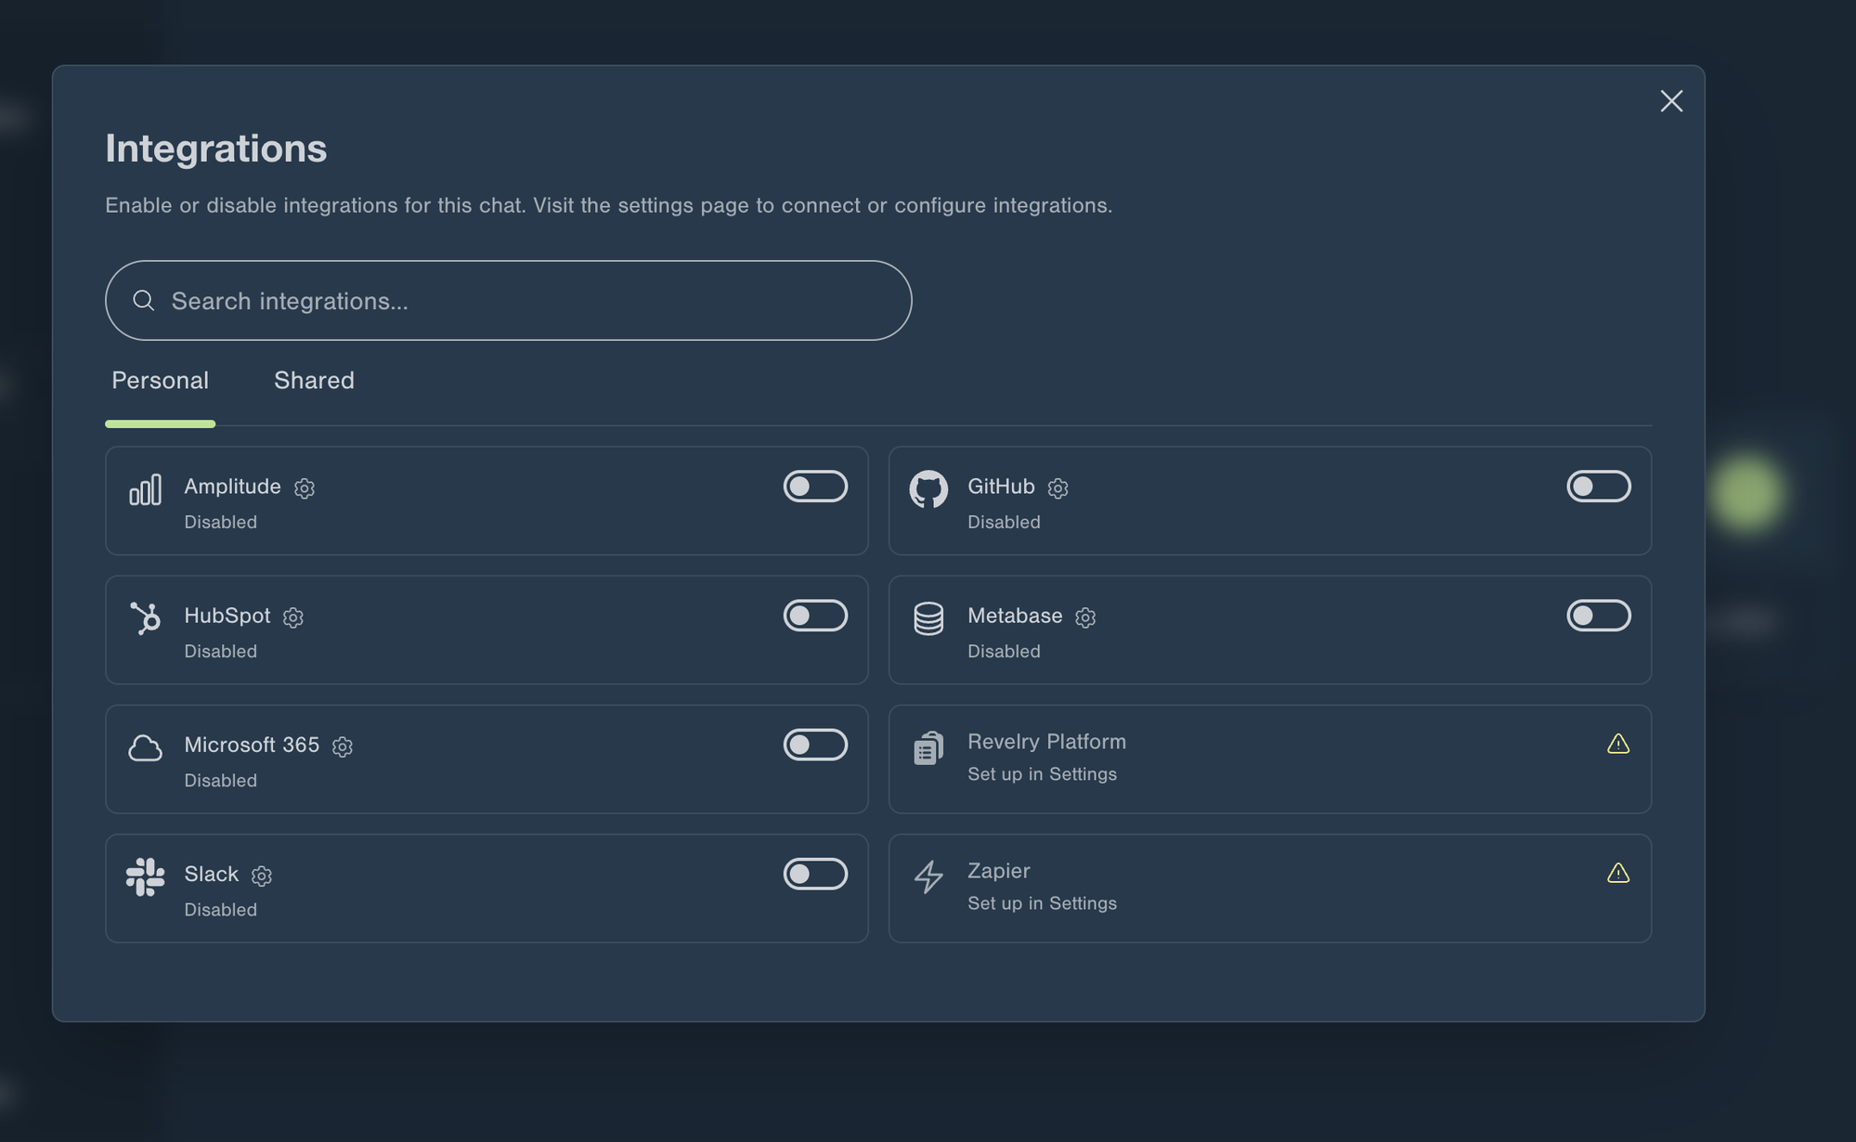Turn on the Metabase toggle

pyautogui.click(x=1599, y=615)
